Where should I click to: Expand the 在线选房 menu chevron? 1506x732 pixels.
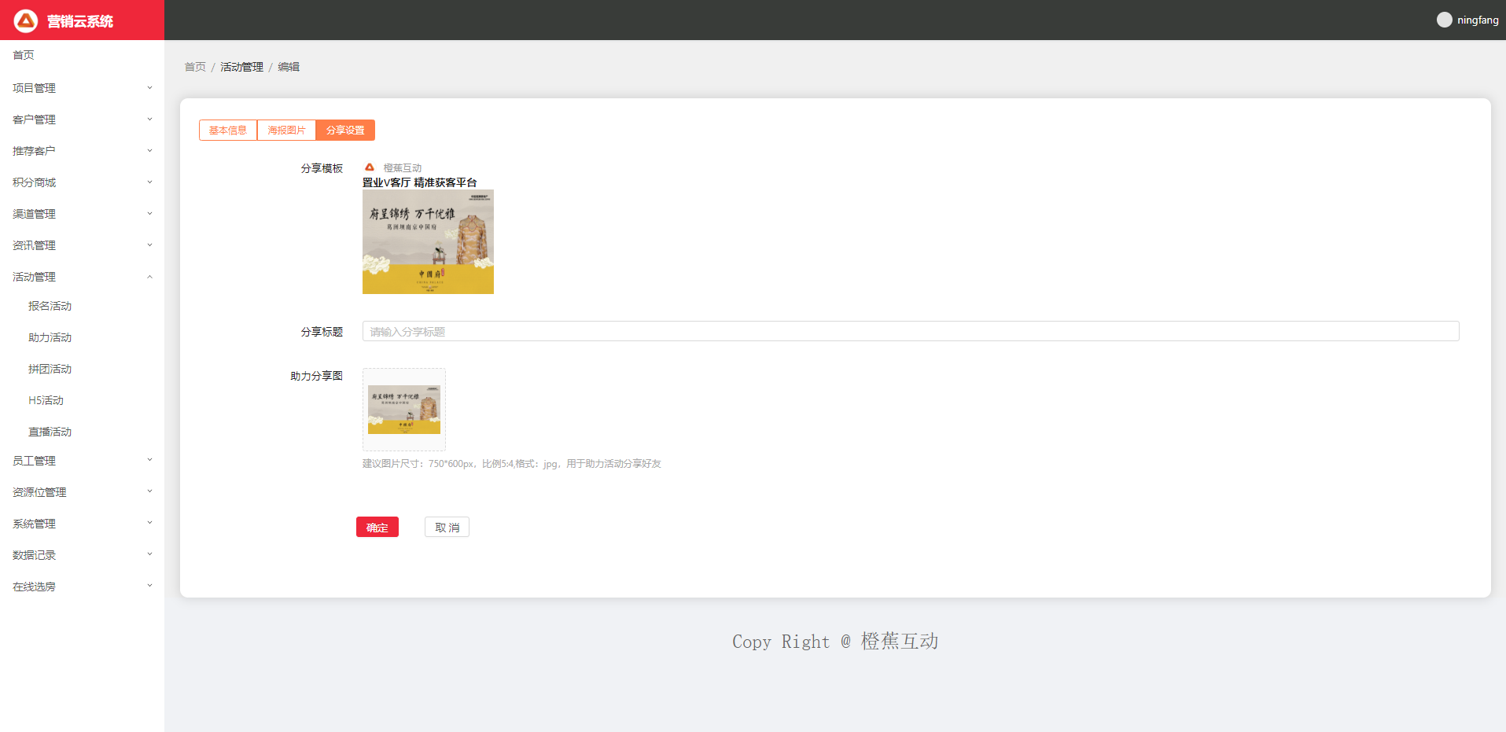[x=149, y=586]
